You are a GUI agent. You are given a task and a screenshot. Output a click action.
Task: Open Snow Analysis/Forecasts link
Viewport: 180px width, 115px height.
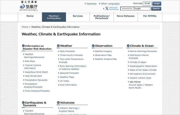[x=37, y=91]
